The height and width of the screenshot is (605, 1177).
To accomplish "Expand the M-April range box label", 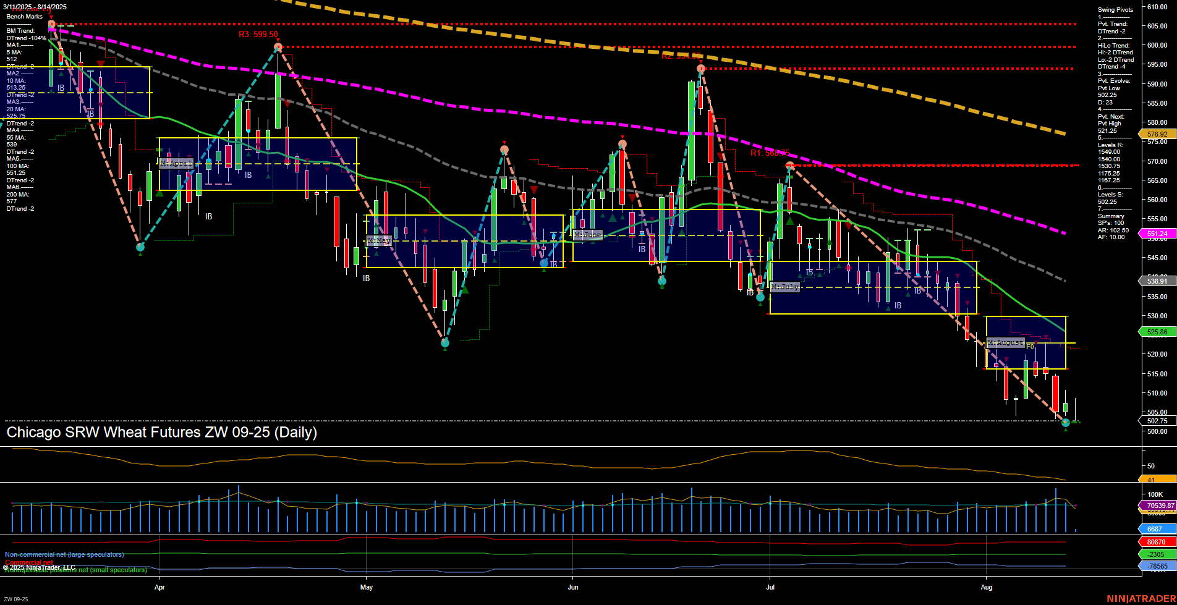I will 176,163.
